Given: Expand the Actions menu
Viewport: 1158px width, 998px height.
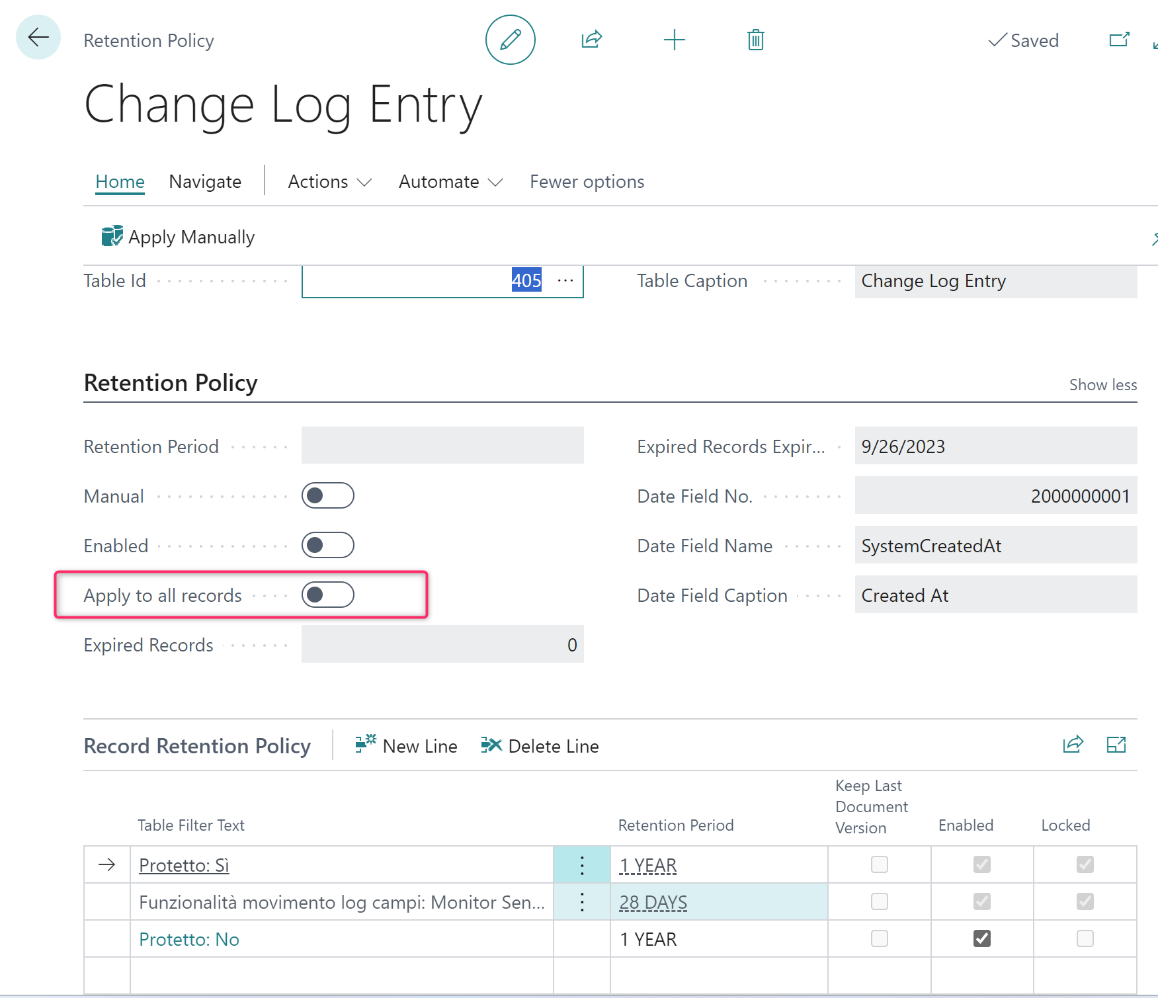Looking at the screenshot, I should click(329, 182).
